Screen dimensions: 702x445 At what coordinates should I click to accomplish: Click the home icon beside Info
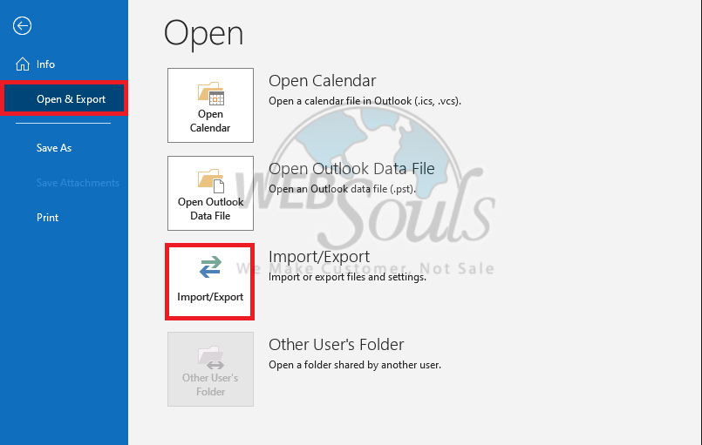[x=23, y=64]
